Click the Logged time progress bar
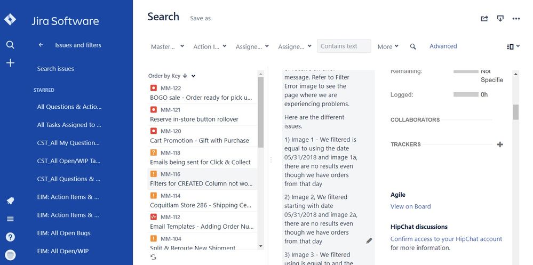 [466, 94]
